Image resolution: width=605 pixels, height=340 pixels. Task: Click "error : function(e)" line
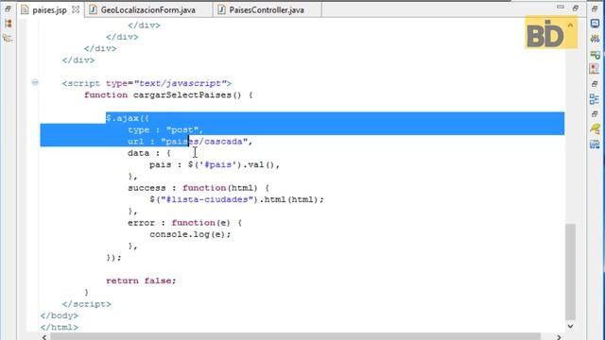pos(184,223)
